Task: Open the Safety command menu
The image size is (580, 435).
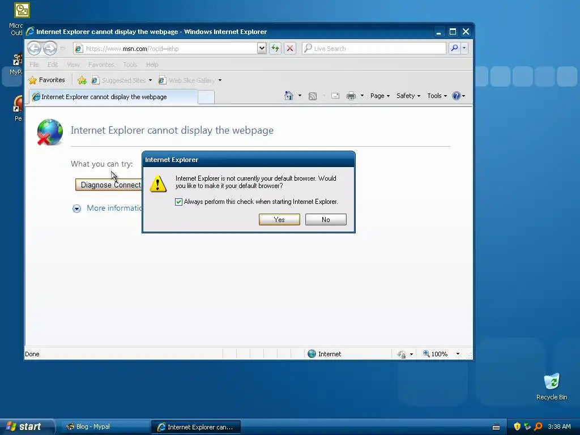Action: click(x=408, y=96)
